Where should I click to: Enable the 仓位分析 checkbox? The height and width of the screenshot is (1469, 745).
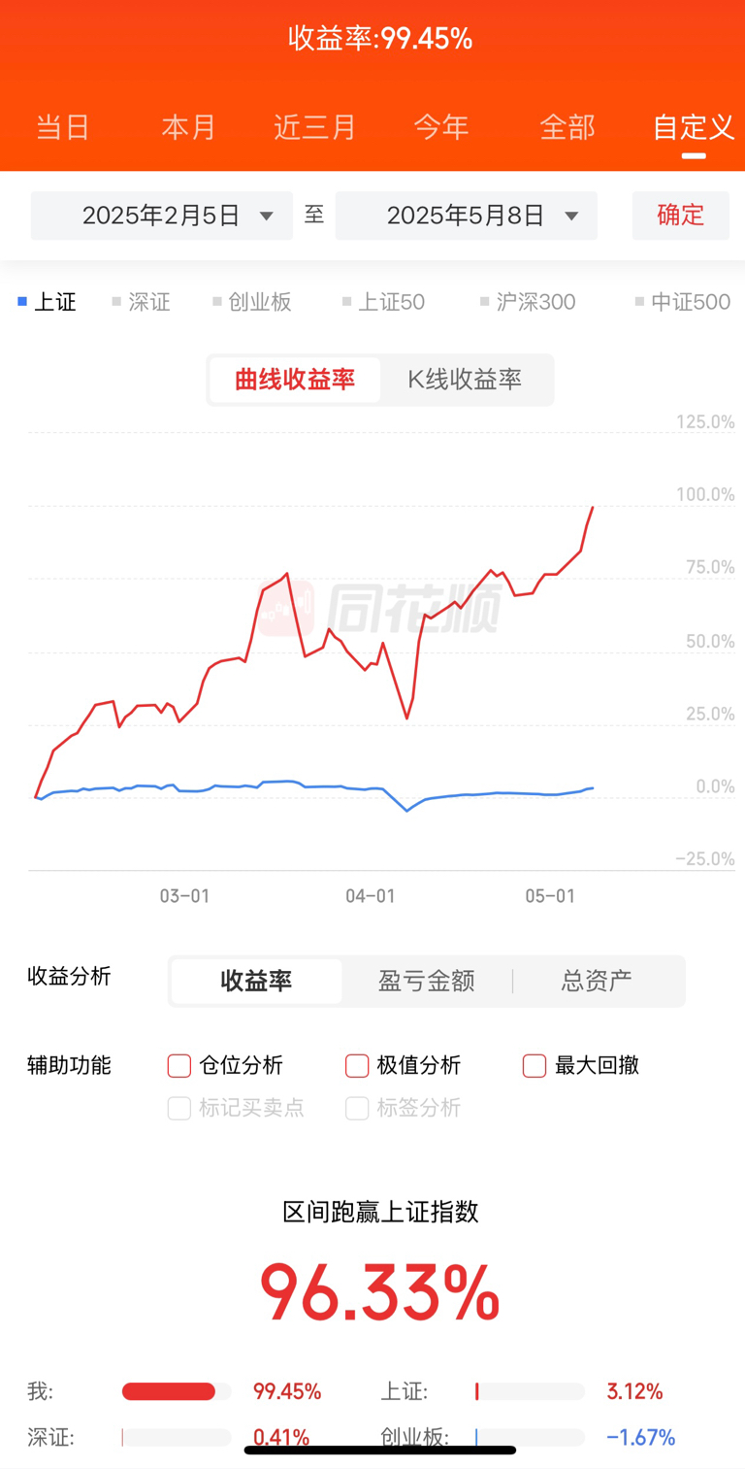pyautogui.click(x=179, y=1066)
